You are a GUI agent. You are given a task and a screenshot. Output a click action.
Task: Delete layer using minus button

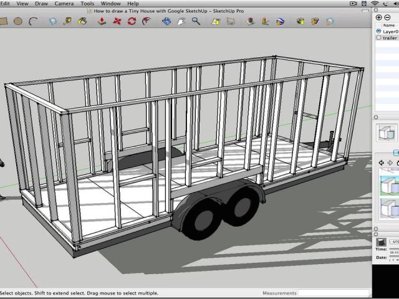click(387, 17)
